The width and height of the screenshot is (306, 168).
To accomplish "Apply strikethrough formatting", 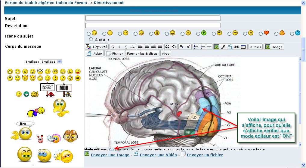I will (x=133, y=47).
